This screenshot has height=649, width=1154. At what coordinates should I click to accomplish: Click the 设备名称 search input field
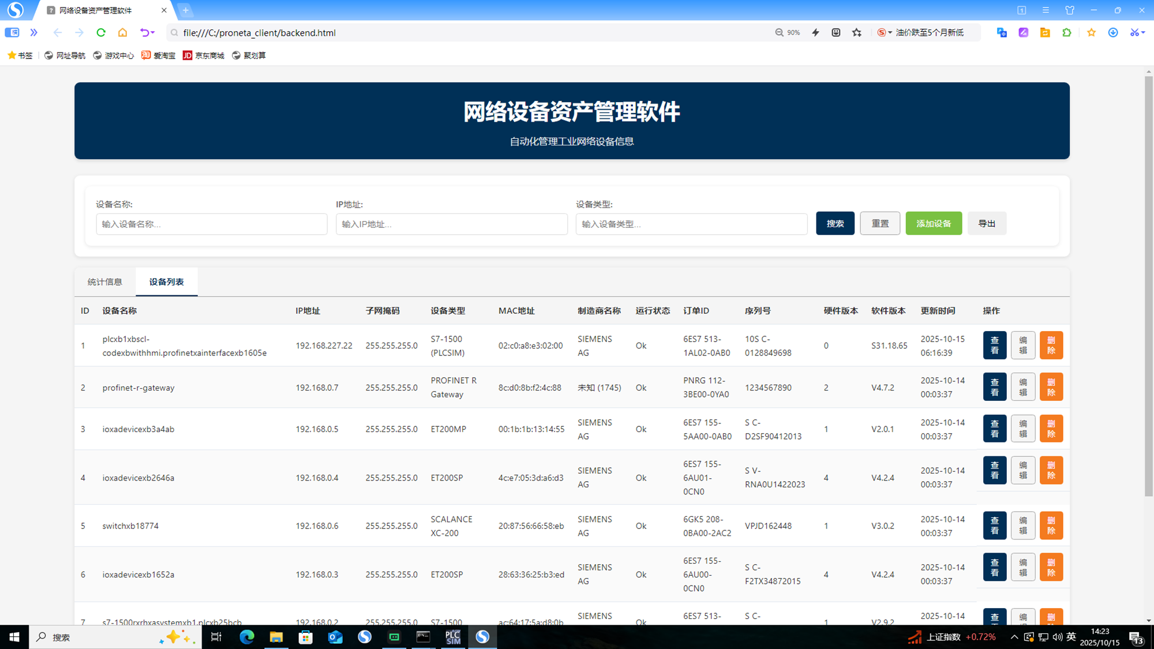point(211,224)
